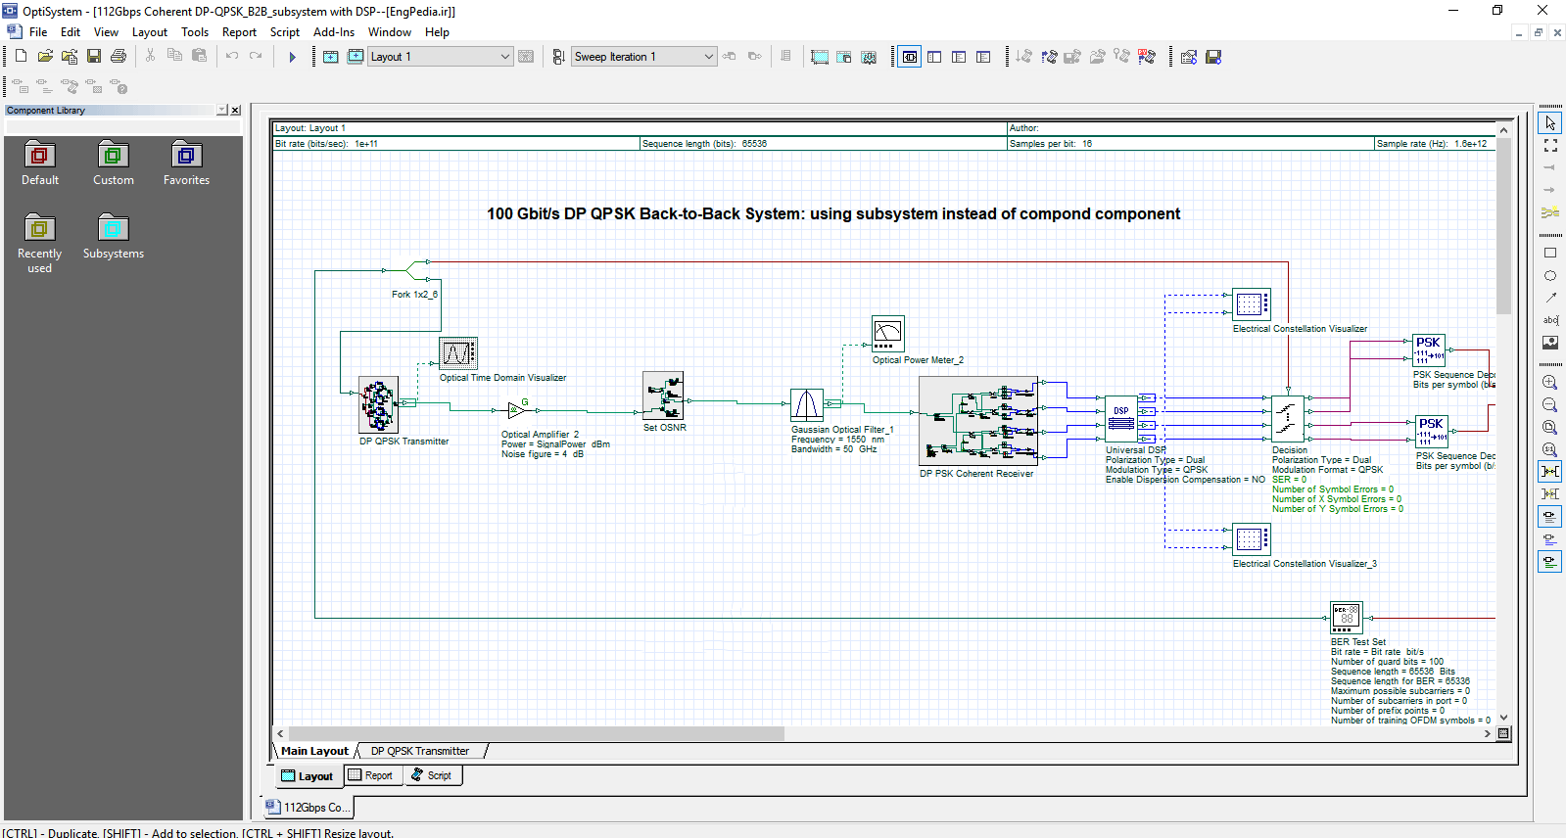Open the Custom library folder
Viewport: 1566px width, 838px height.
pyautogui.click(x=114, y=163)
